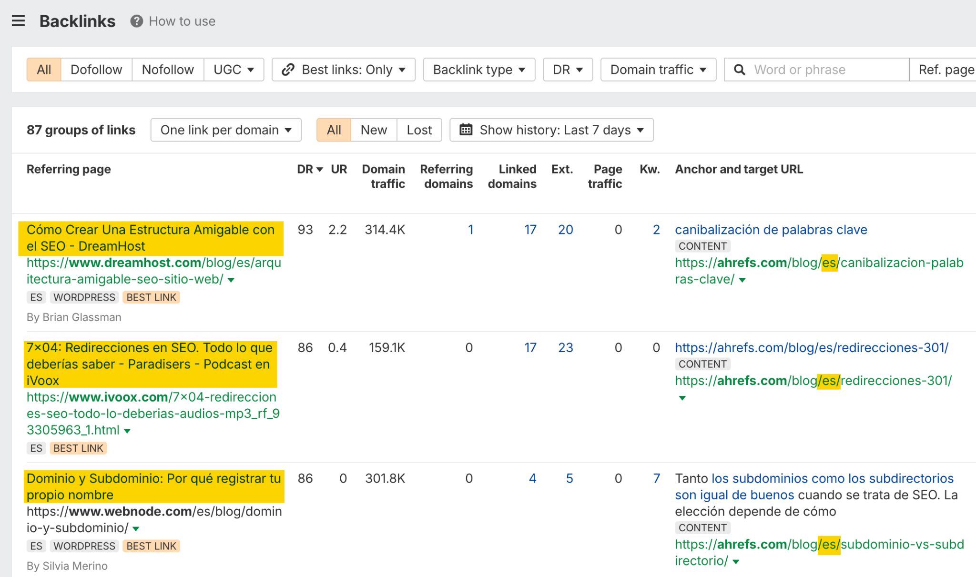Open the DR filter dropdown
This screenshot has height=577, width=976.
(567, 70)
